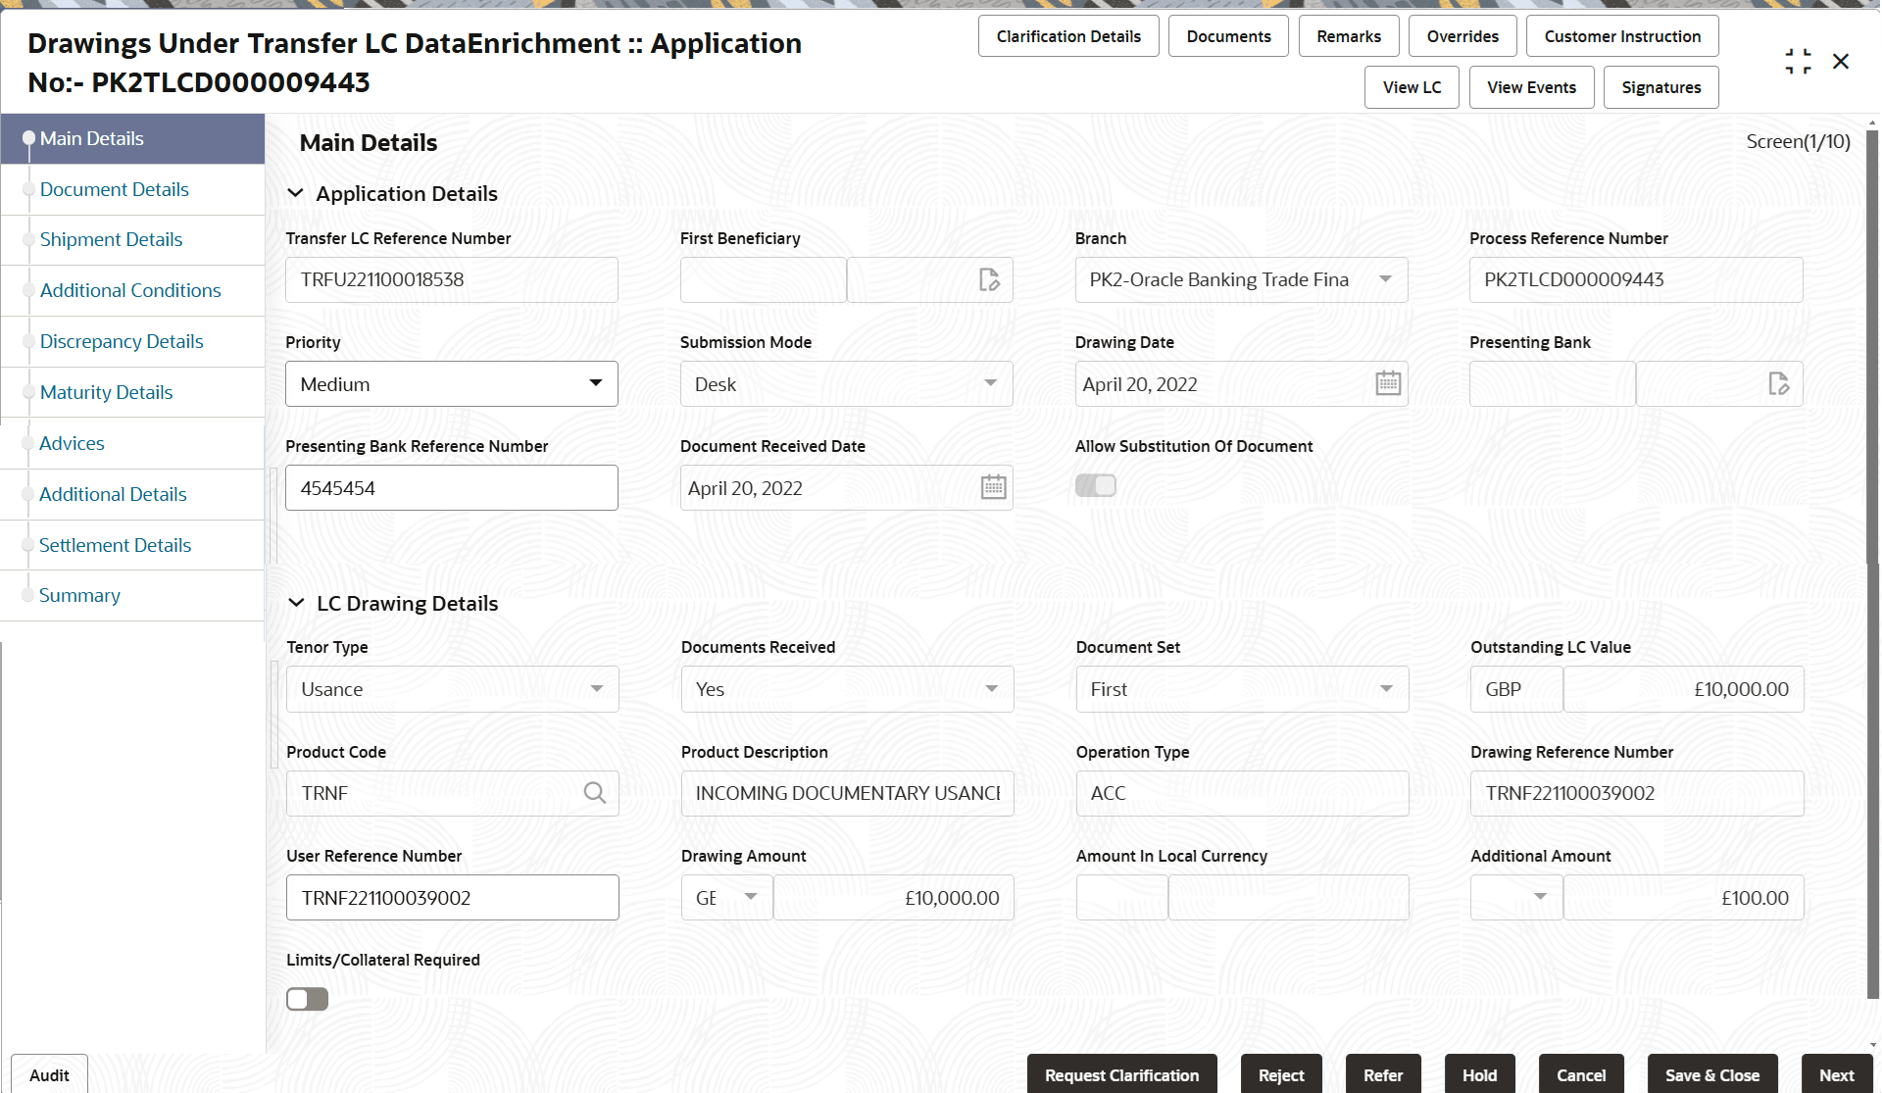This screenshot has height=1093, width=1882.
Task: Enable Allow Substitution Of Document
Action: pyautogui.click(x=1095, y=485)
